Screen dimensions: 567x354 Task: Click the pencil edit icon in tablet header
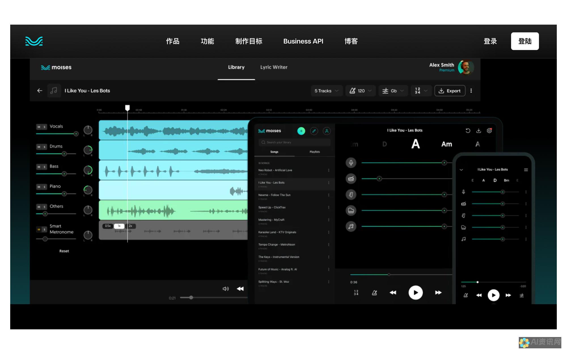(314, 131)
